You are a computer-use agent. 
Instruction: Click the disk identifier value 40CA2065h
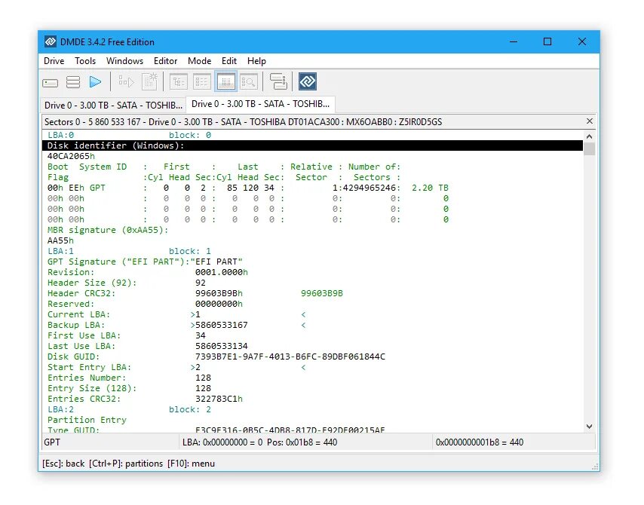(x=71, y=157)
